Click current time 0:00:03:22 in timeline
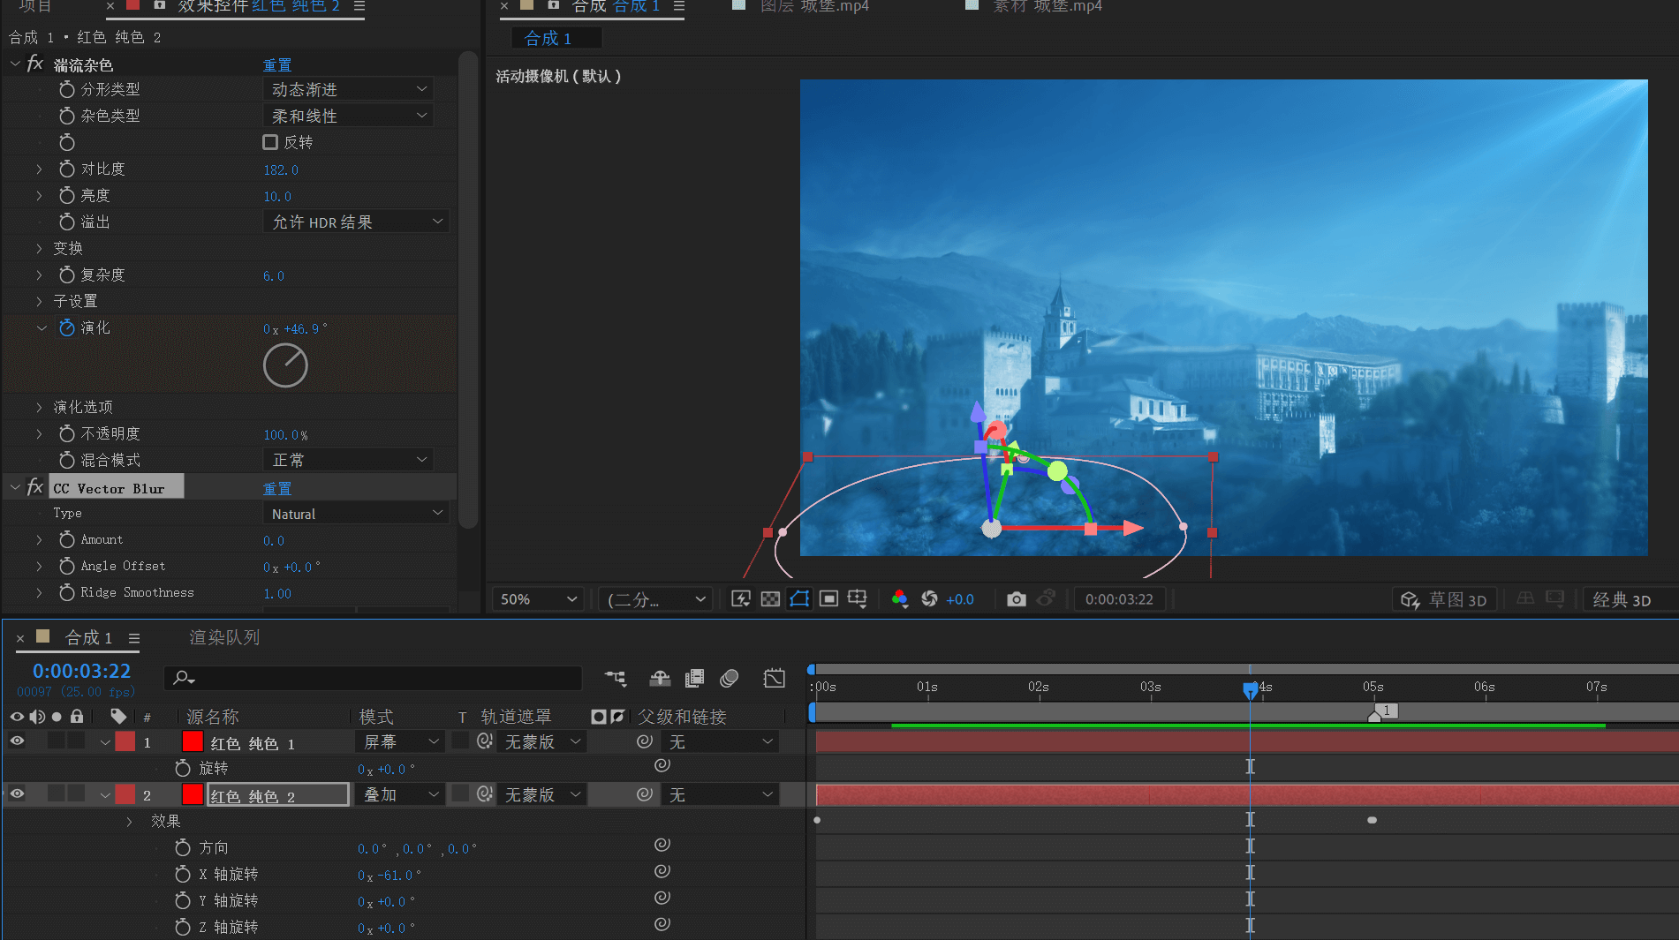This screenshot has height=940, width=1679. (81, 671)
